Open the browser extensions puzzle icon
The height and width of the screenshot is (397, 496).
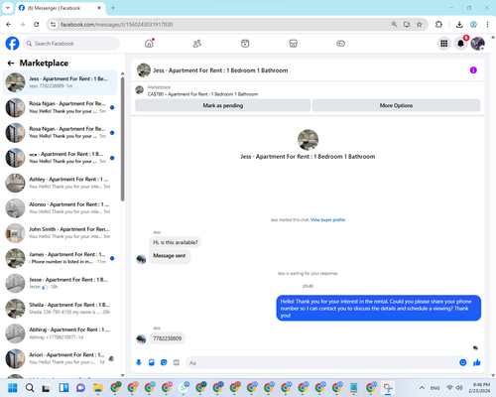(438, 25)
